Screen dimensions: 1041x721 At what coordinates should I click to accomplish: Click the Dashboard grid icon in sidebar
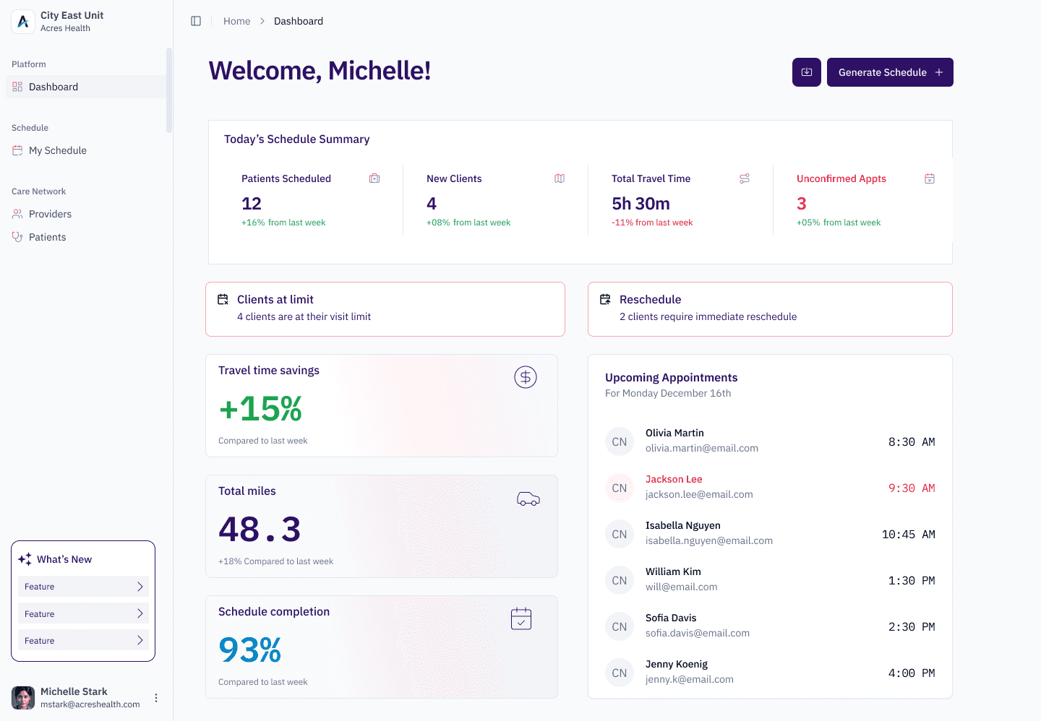click(17, 87)
